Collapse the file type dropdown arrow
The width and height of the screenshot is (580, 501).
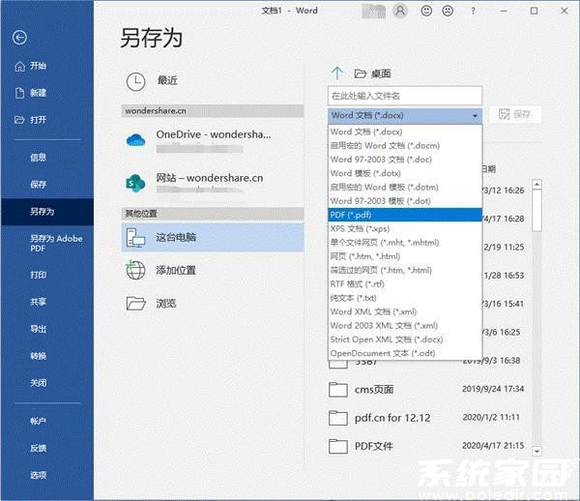pos(475,115)
